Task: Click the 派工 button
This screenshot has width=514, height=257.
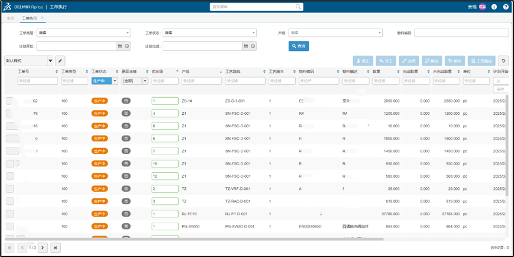Action: point(363,61)
